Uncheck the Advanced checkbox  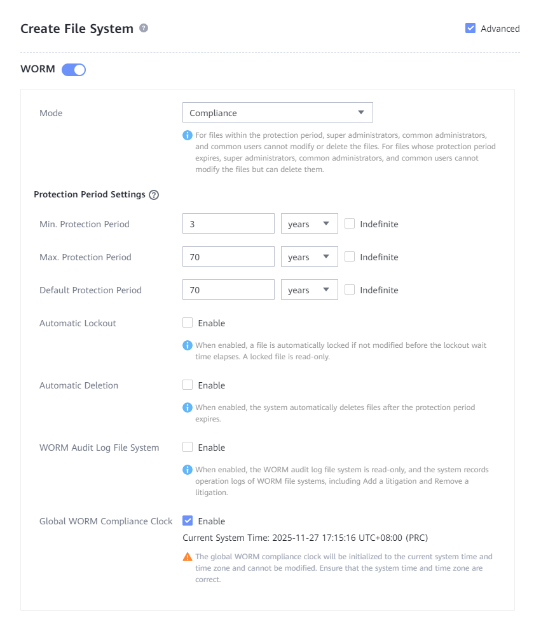(x=470, y=28)
